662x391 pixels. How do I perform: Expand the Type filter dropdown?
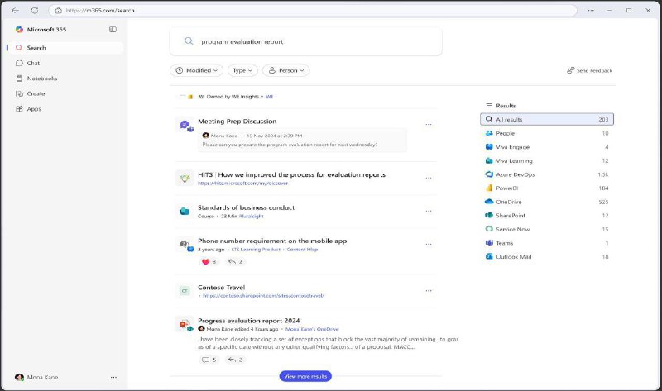(x=242, y=70)
